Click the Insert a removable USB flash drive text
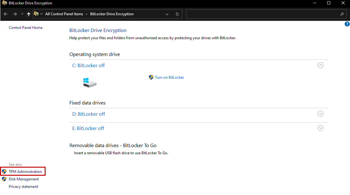 pyautogui.click(x=121, y=153)
